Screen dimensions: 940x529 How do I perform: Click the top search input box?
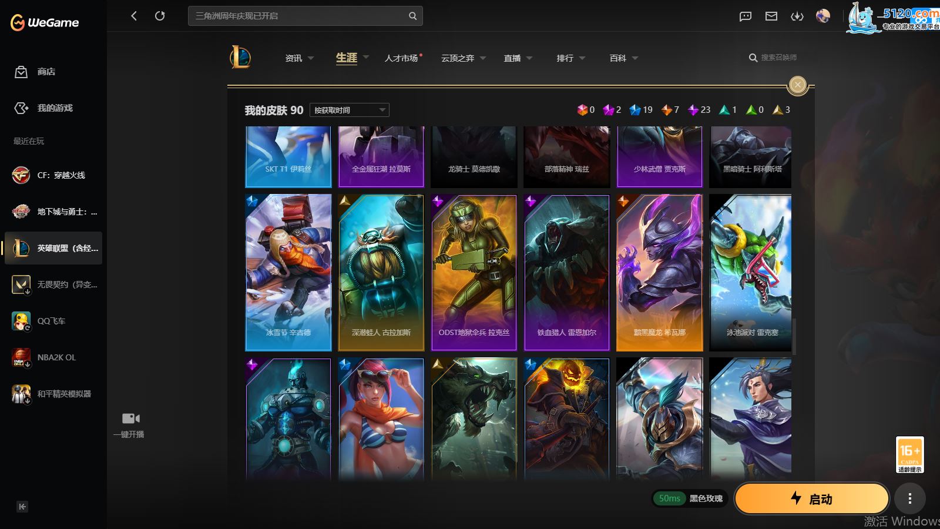pyautogui.click(x=305, y=16)
